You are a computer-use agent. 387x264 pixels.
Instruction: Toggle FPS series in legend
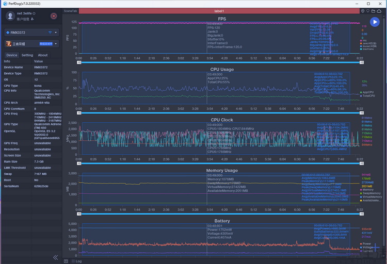pyautogui.click(x=363, y=40)
